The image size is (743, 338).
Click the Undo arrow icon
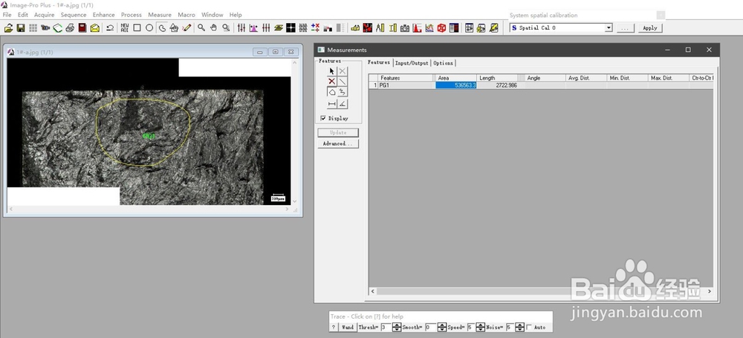(x=110, y=28)
